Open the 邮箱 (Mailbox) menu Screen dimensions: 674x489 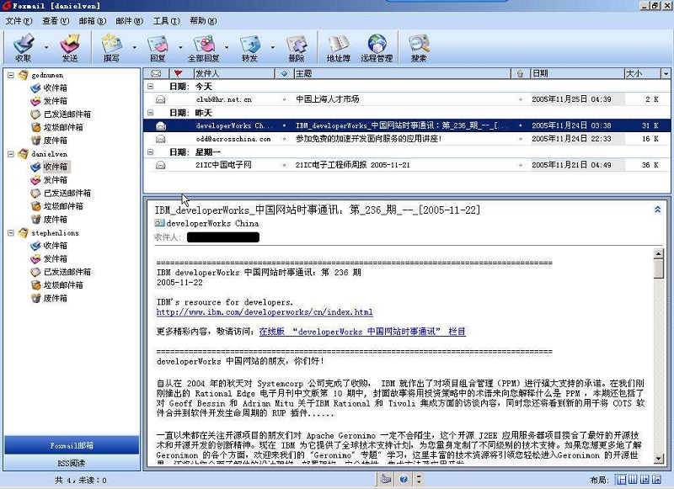point(91,20)
